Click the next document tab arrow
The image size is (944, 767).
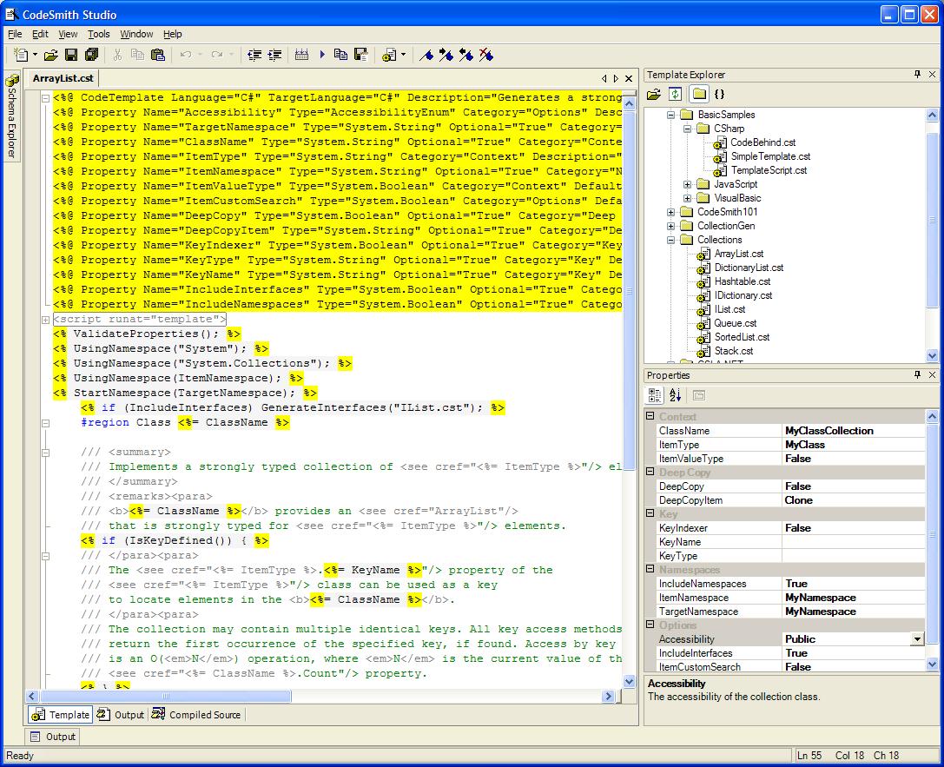coord(616,79)
